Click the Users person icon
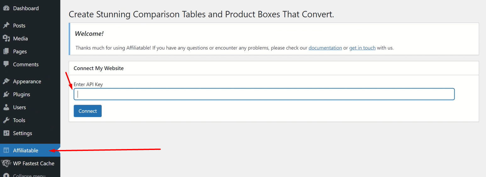Viewport: 486px width, 177px height. [6, 107]
